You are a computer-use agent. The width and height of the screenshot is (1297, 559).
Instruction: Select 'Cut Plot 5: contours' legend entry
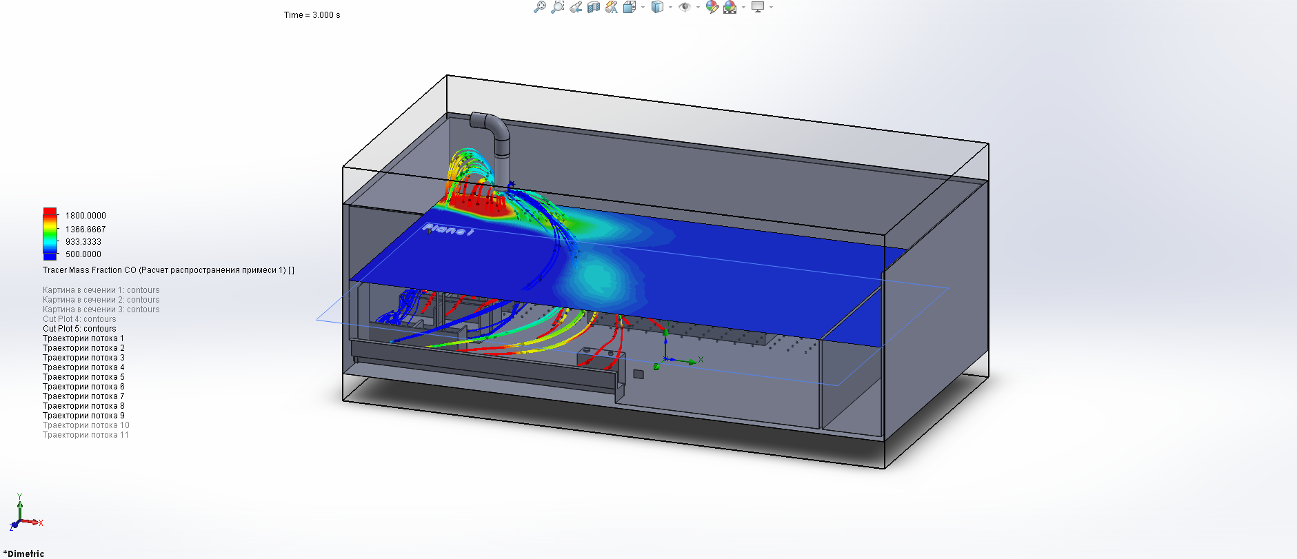click(79, 329)
